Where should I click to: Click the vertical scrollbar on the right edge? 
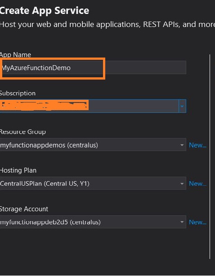click(x=210, y=157)
